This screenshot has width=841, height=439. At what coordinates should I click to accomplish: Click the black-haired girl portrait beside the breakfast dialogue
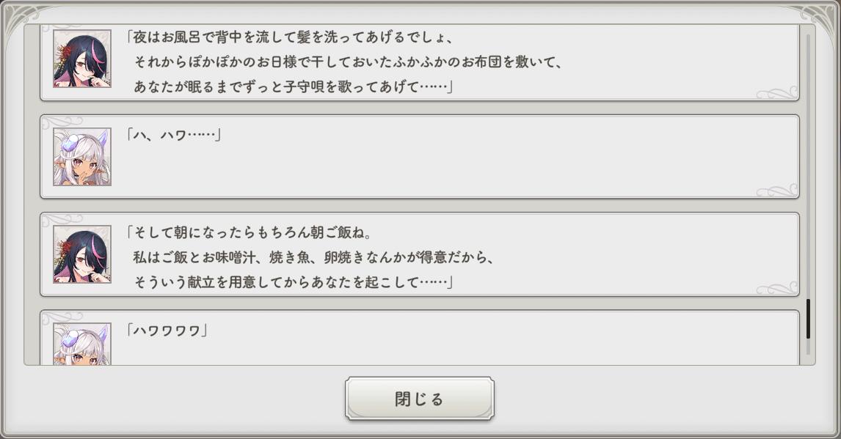pos(81,254)
